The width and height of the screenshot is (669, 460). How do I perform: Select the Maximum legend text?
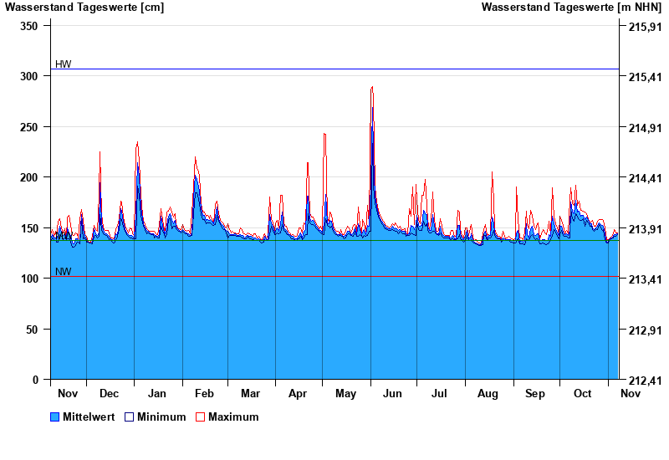[233, 417]
